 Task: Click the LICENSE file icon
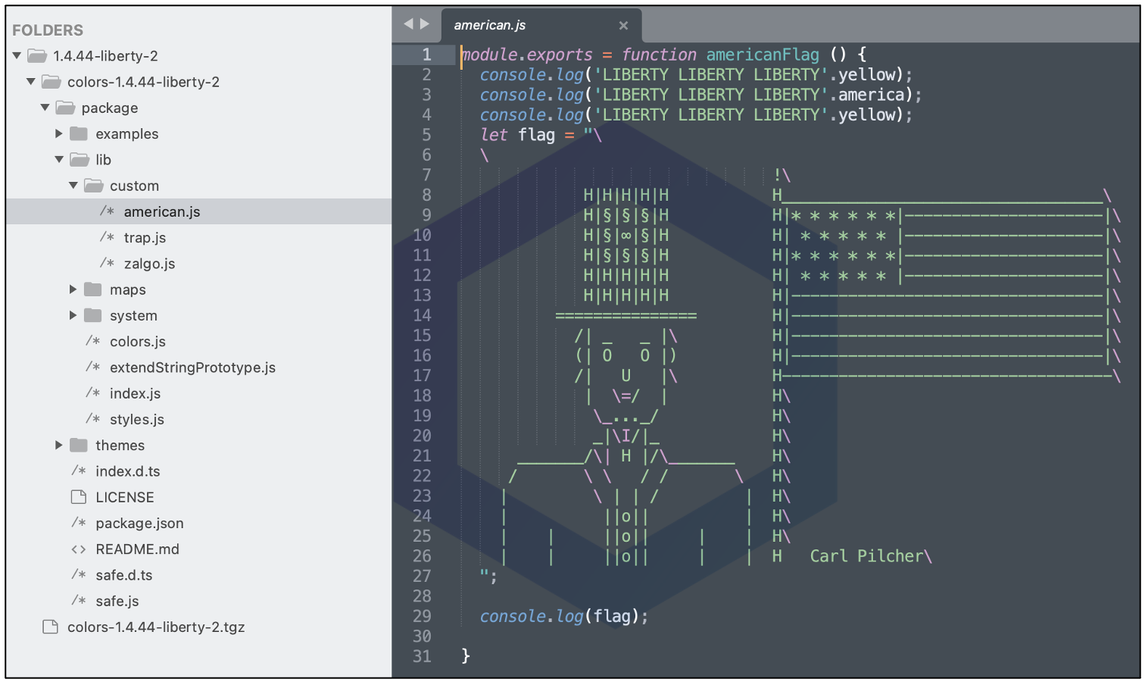79,497
